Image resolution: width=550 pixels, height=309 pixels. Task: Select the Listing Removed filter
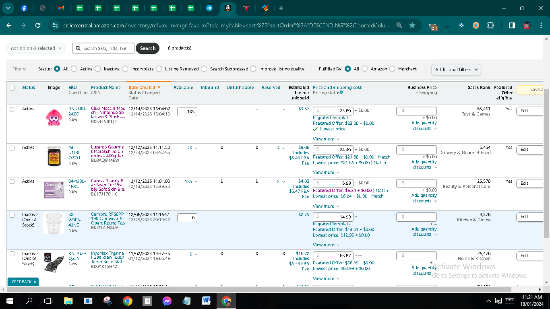pyautogui.click(x=159, y=69)
